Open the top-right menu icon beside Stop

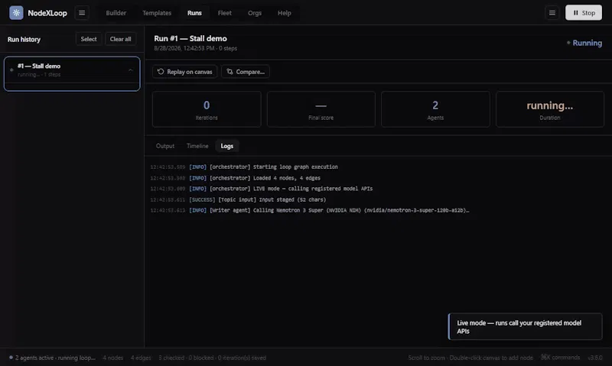pyautogui.click(x=552, y=13)
